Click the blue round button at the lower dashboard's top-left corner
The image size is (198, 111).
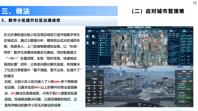(x=89, y=67)
